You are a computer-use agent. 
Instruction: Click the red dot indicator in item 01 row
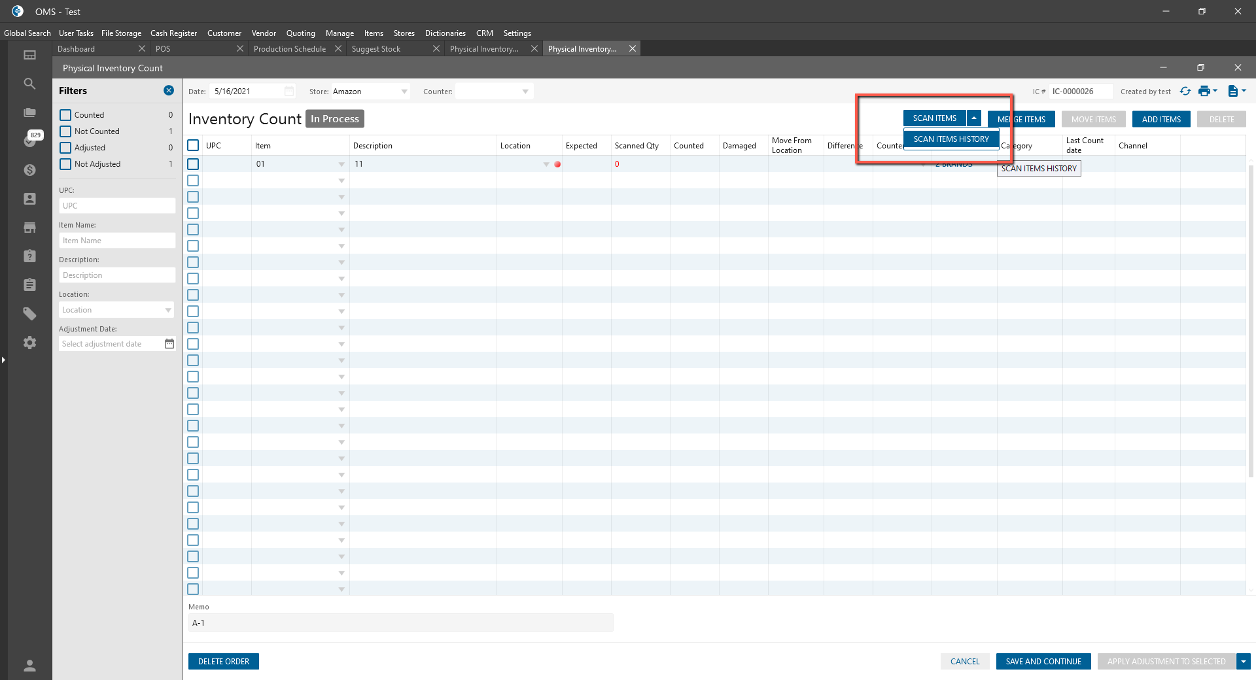(557, 164)
